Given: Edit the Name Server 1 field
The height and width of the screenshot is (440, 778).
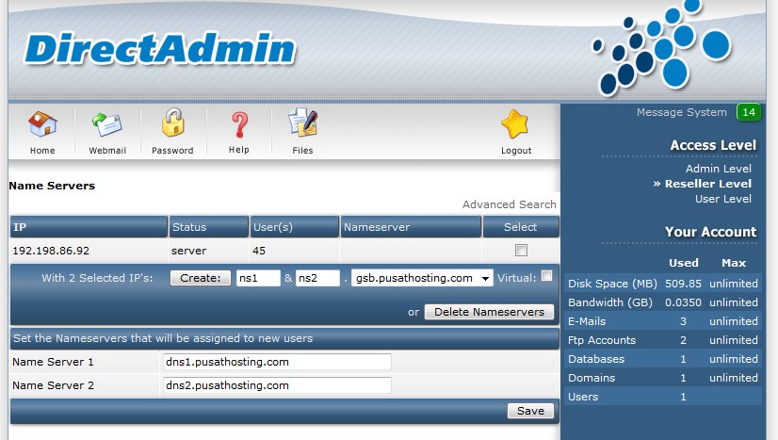Looking at the screenshot, I should (277, 362).
